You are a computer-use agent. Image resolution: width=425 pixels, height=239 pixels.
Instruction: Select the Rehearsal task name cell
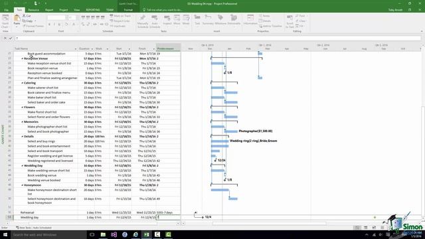(x=46, y=212)
